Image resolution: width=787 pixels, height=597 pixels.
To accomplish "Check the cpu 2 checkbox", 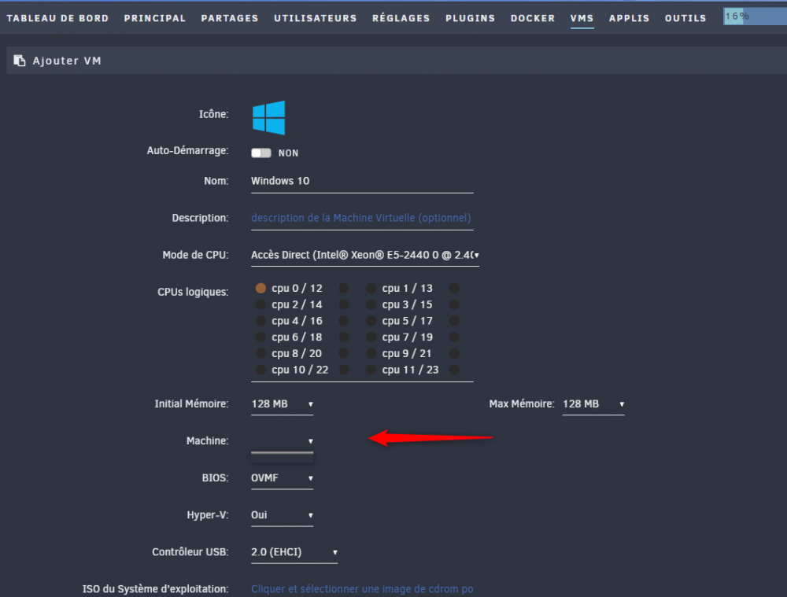I will pyautogui.click(x=260, y=304).
